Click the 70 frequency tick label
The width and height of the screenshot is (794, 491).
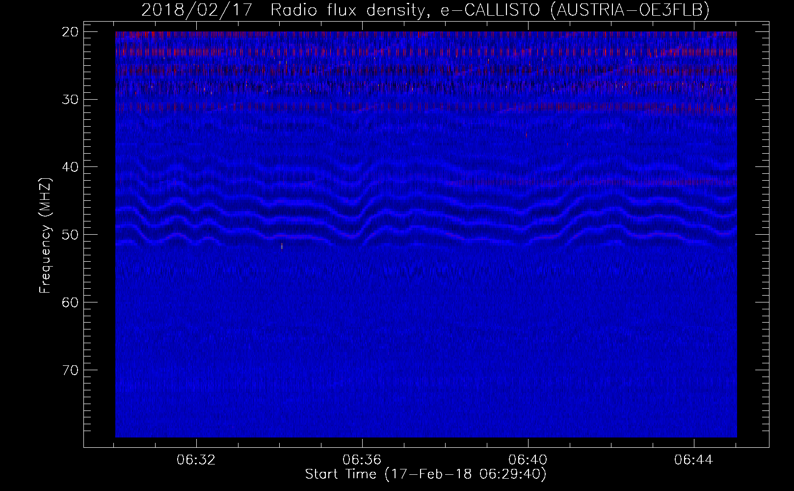[x=71, y=370]
